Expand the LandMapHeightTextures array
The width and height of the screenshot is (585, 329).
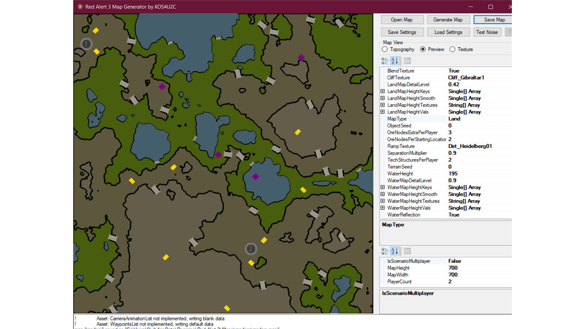pos(383,105)
